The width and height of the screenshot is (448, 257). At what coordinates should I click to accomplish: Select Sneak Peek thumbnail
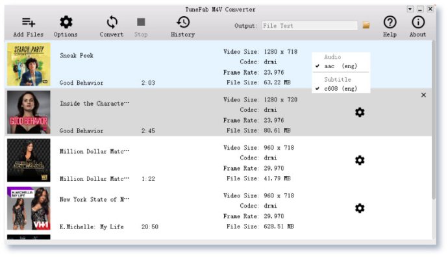tap(29, 64)
